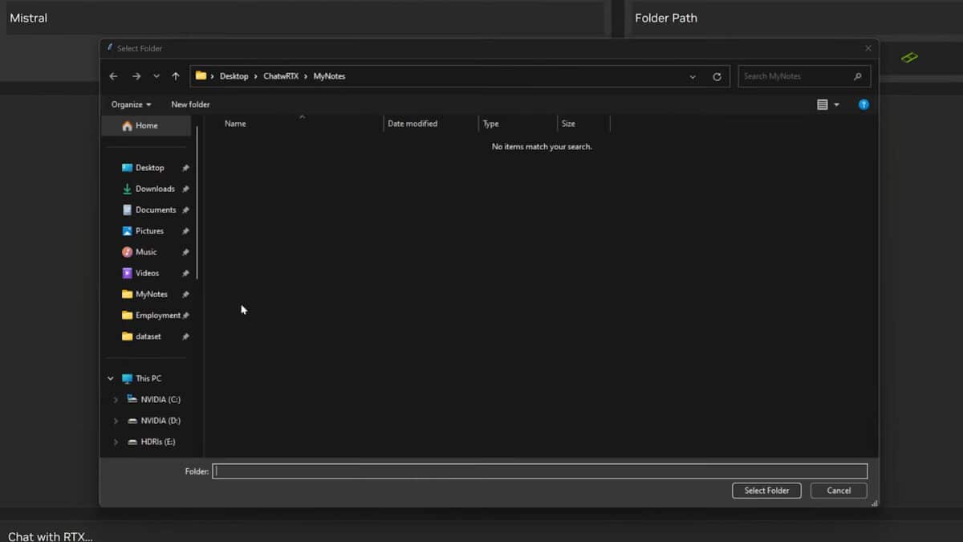Click the pin icon next to Music
The image size is (963, 542).
(185, 252)
